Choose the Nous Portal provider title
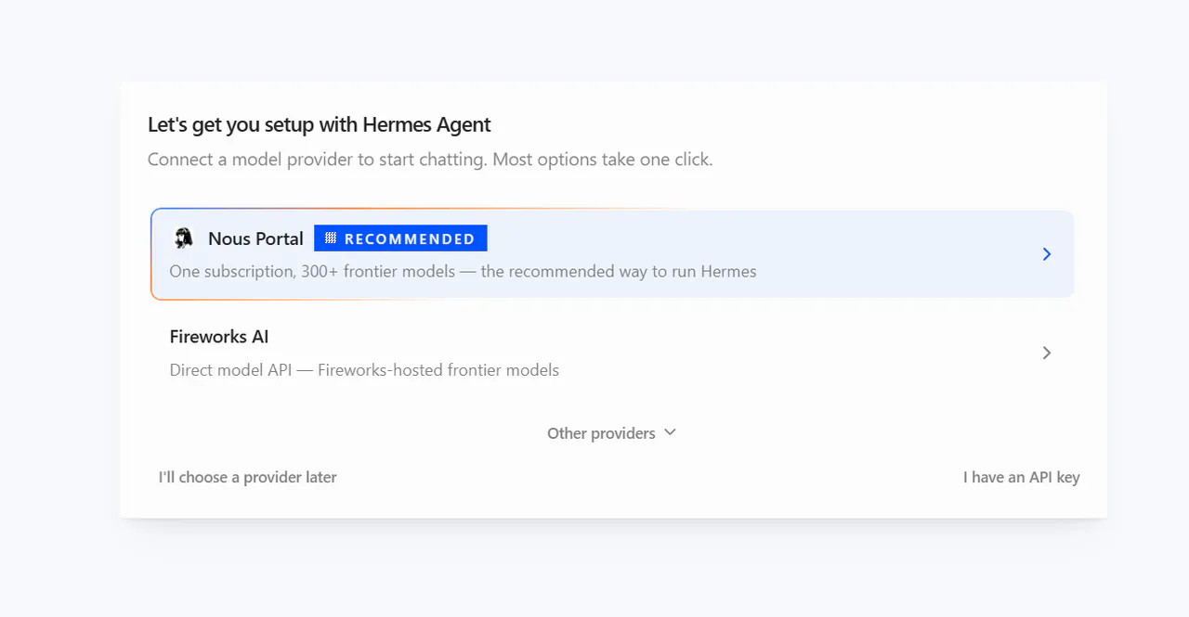 coord(255,238)
